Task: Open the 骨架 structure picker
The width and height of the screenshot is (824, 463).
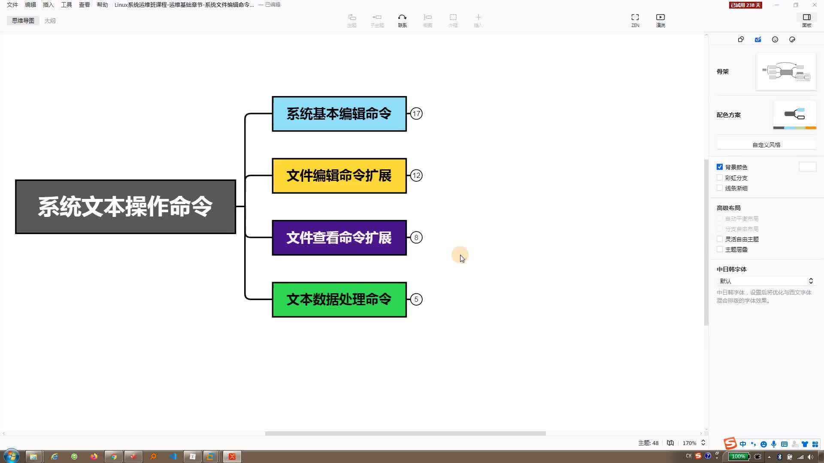Action: tap(786, 72)
